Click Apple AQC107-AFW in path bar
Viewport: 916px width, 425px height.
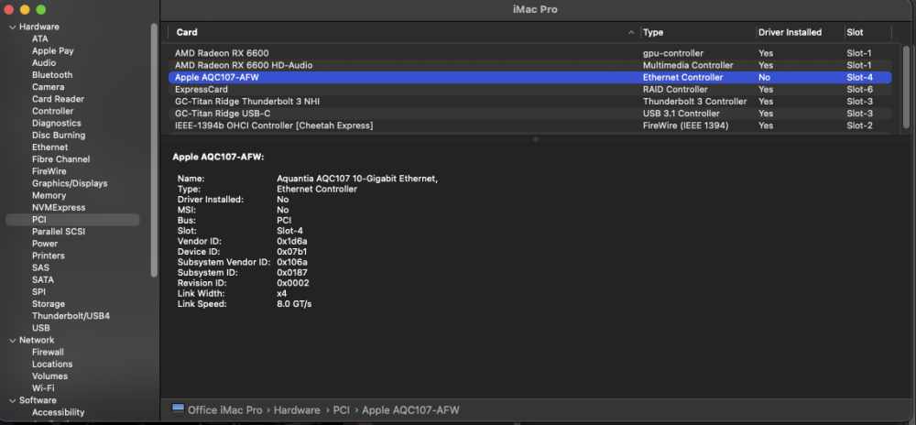click(x=410, y=410)
